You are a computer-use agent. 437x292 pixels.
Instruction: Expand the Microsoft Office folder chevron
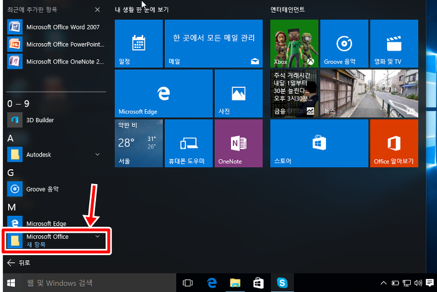click(97, 236)
